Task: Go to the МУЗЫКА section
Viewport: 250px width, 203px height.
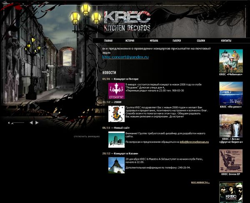Action: (x=154, y=41)
